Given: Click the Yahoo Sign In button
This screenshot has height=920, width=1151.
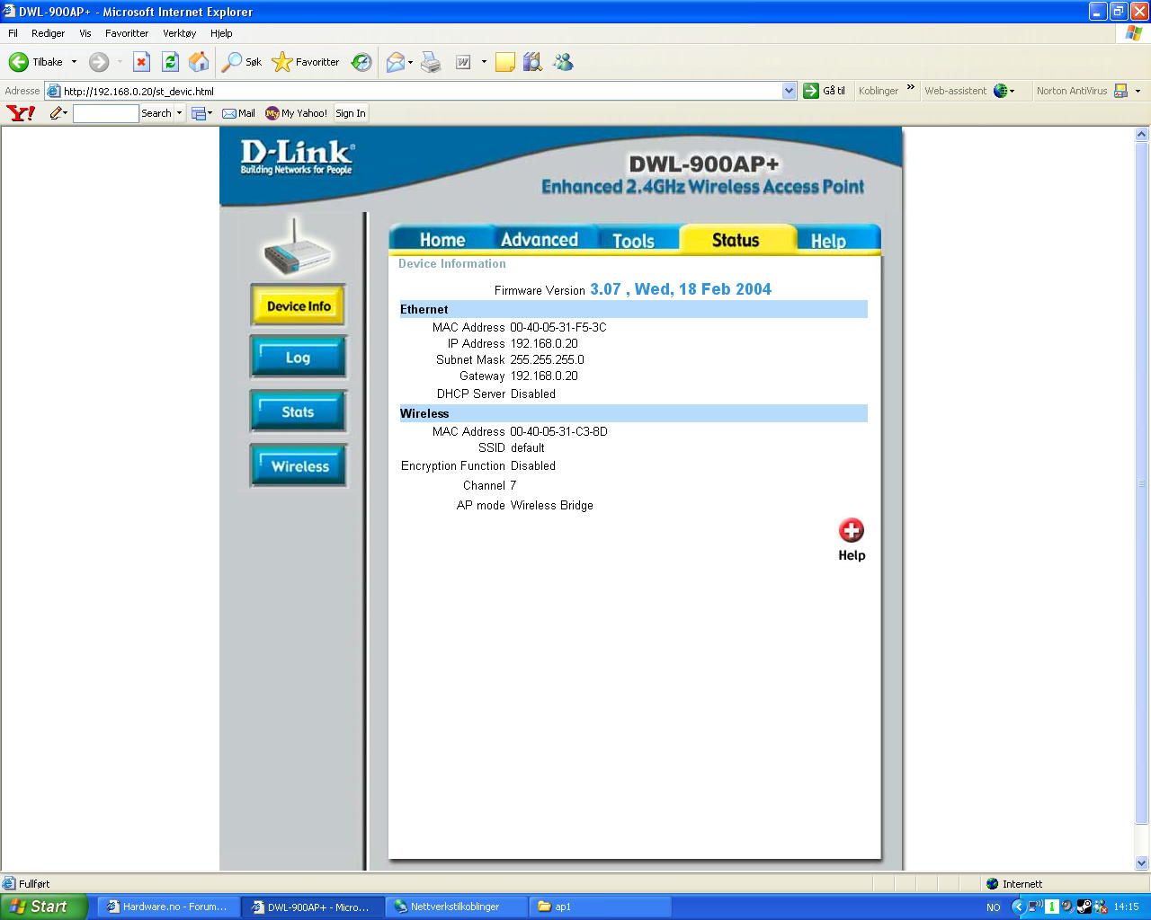Looking at the screenshot, I should (x=351, y=113).
